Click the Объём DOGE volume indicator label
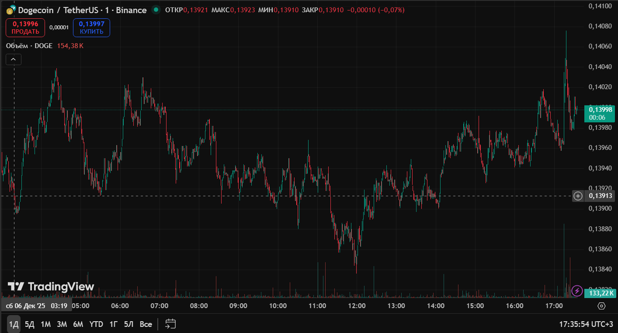This screenshot has width=618, height=333. (x=29, y=46)
